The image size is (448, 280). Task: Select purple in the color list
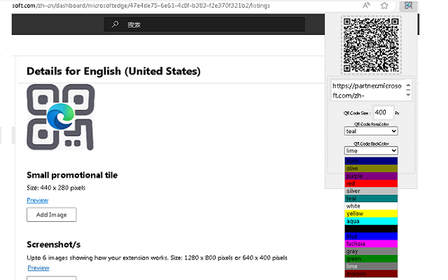coord(371,176)
